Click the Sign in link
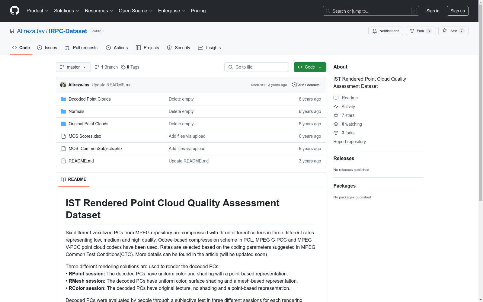This screenshot has width=483, height=302. (x=433, y=11)
